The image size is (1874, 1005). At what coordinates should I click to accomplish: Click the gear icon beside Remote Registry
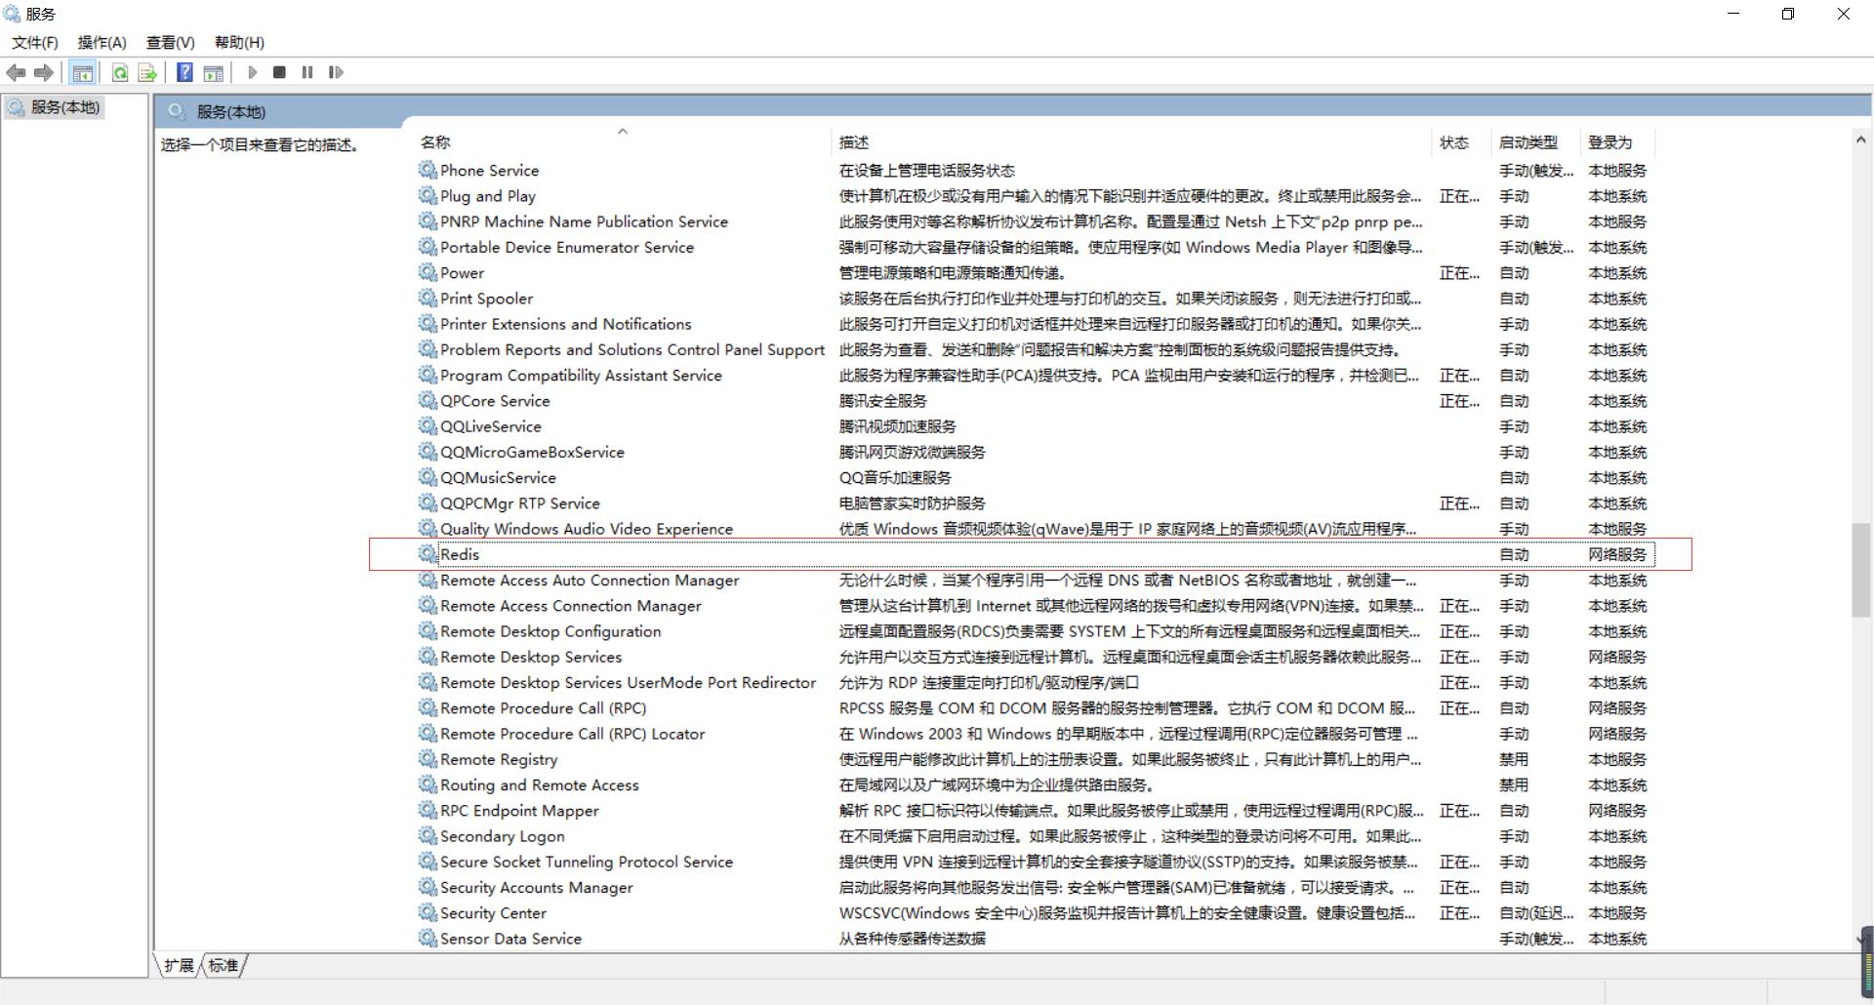point(428,758)
